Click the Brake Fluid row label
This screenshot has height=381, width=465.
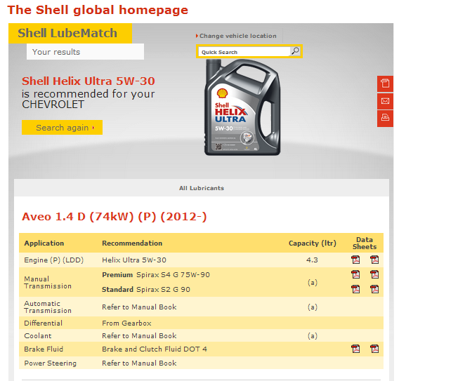pyautogui.click(x=44, y=349)
